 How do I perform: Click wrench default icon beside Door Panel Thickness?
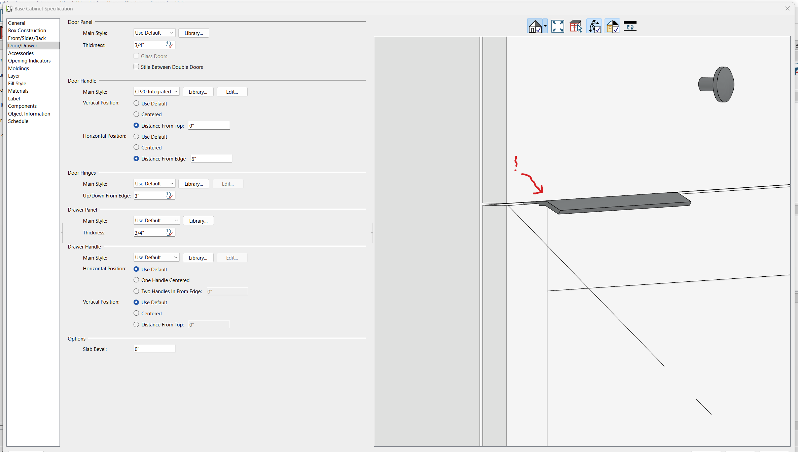(169, 45)
